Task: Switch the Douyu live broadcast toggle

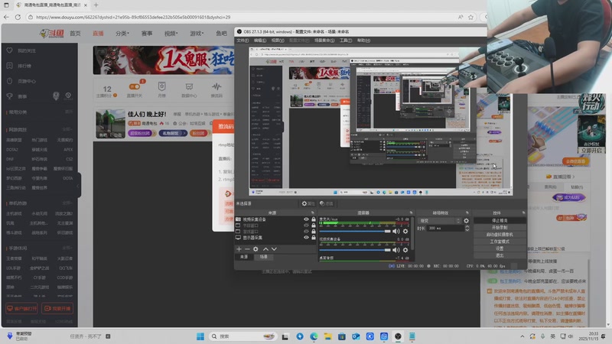Action: 135,86
